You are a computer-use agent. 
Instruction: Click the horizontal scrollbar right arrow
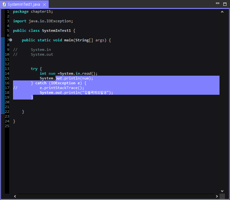point(217,196)
